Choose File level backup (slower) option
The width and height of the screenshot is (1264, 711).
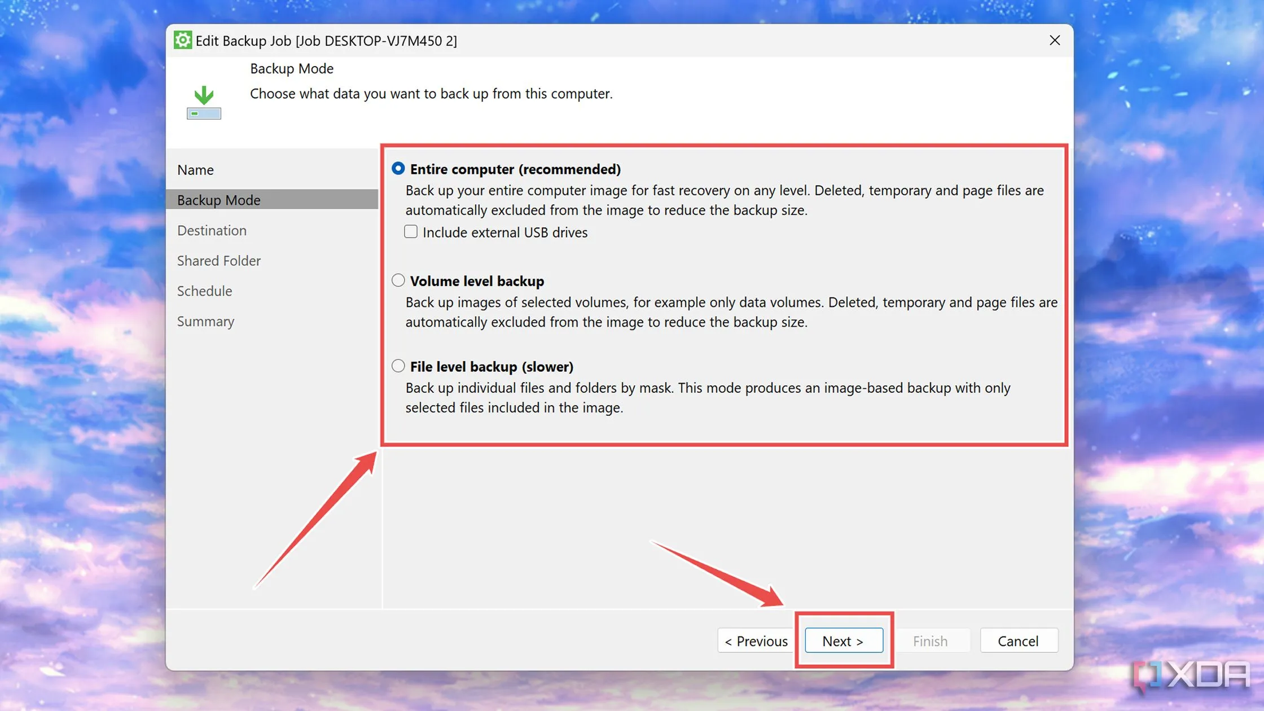(398, 366)
